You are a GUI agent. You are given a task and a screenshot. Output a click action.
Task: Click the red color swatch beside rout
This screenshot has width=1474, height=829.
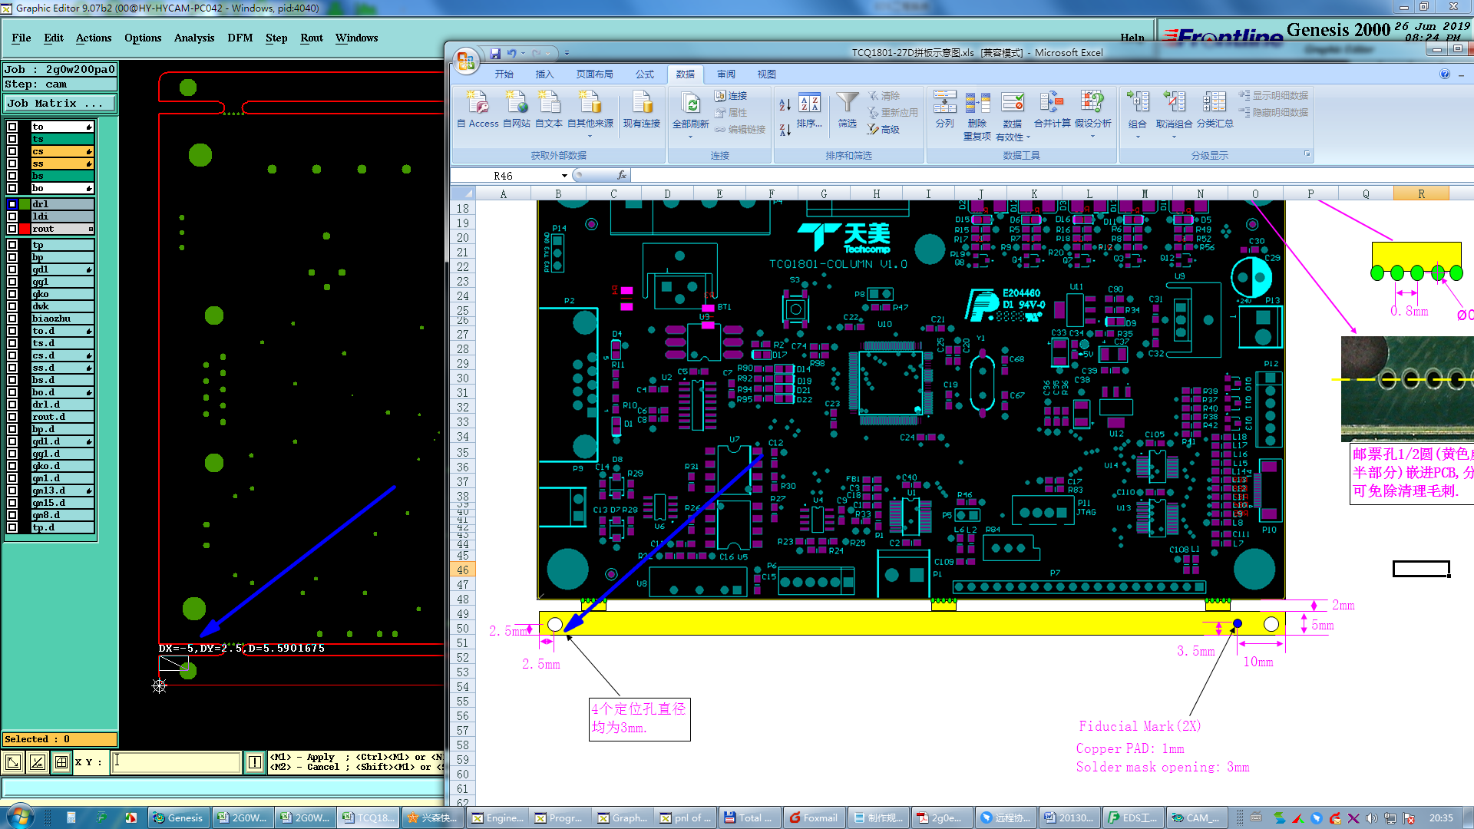[x=25, y=229]
